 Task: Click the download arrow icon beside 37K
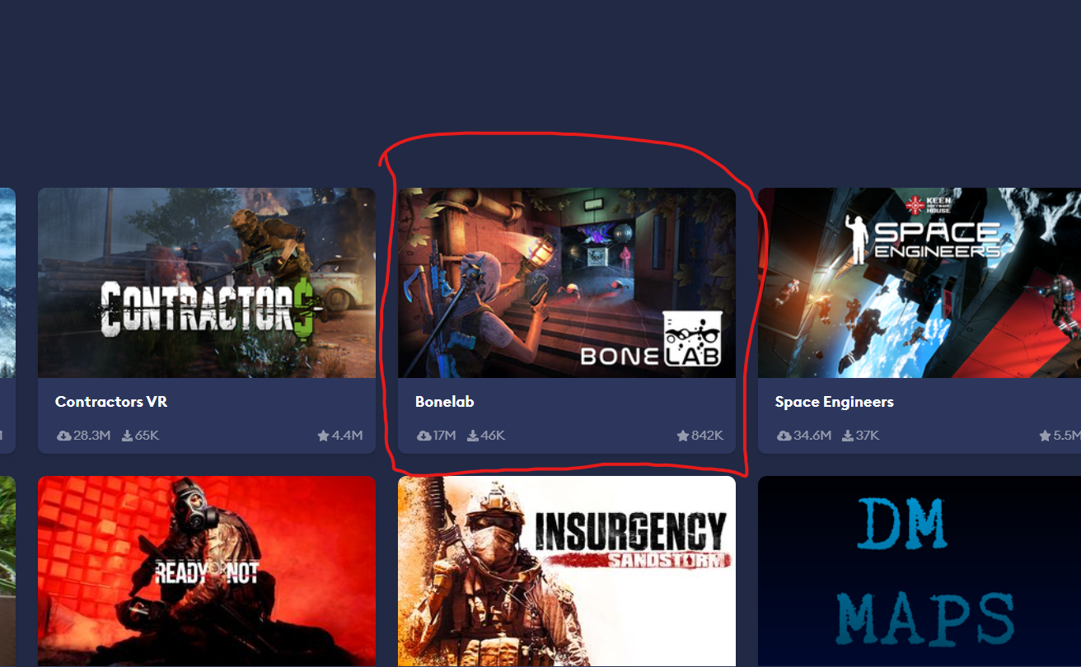click(x=848, y=436)
